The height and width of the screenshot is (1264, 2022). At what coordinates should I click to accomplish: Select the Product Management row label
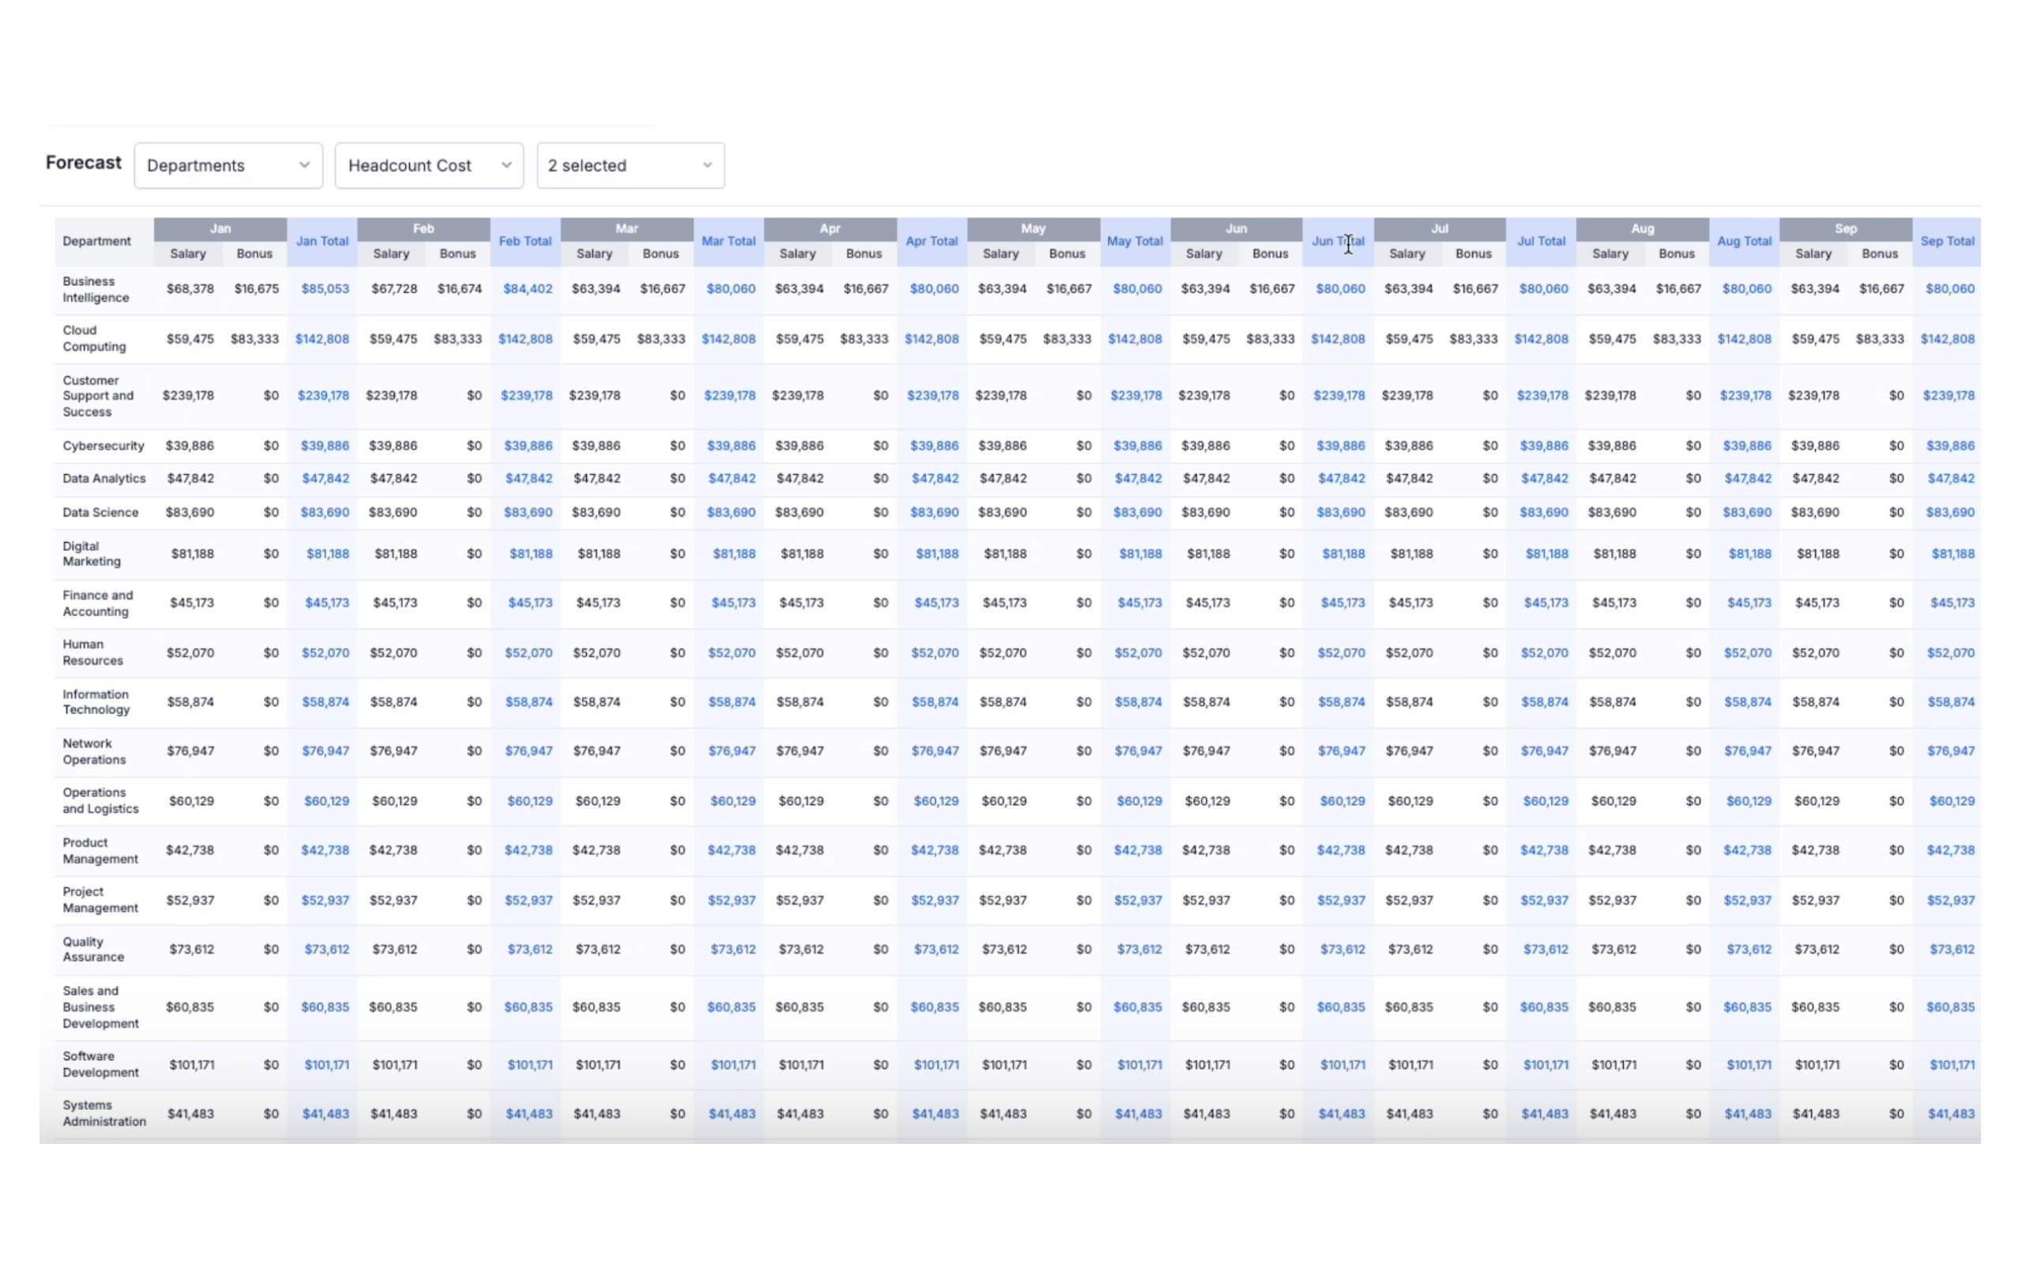[100, 850]
